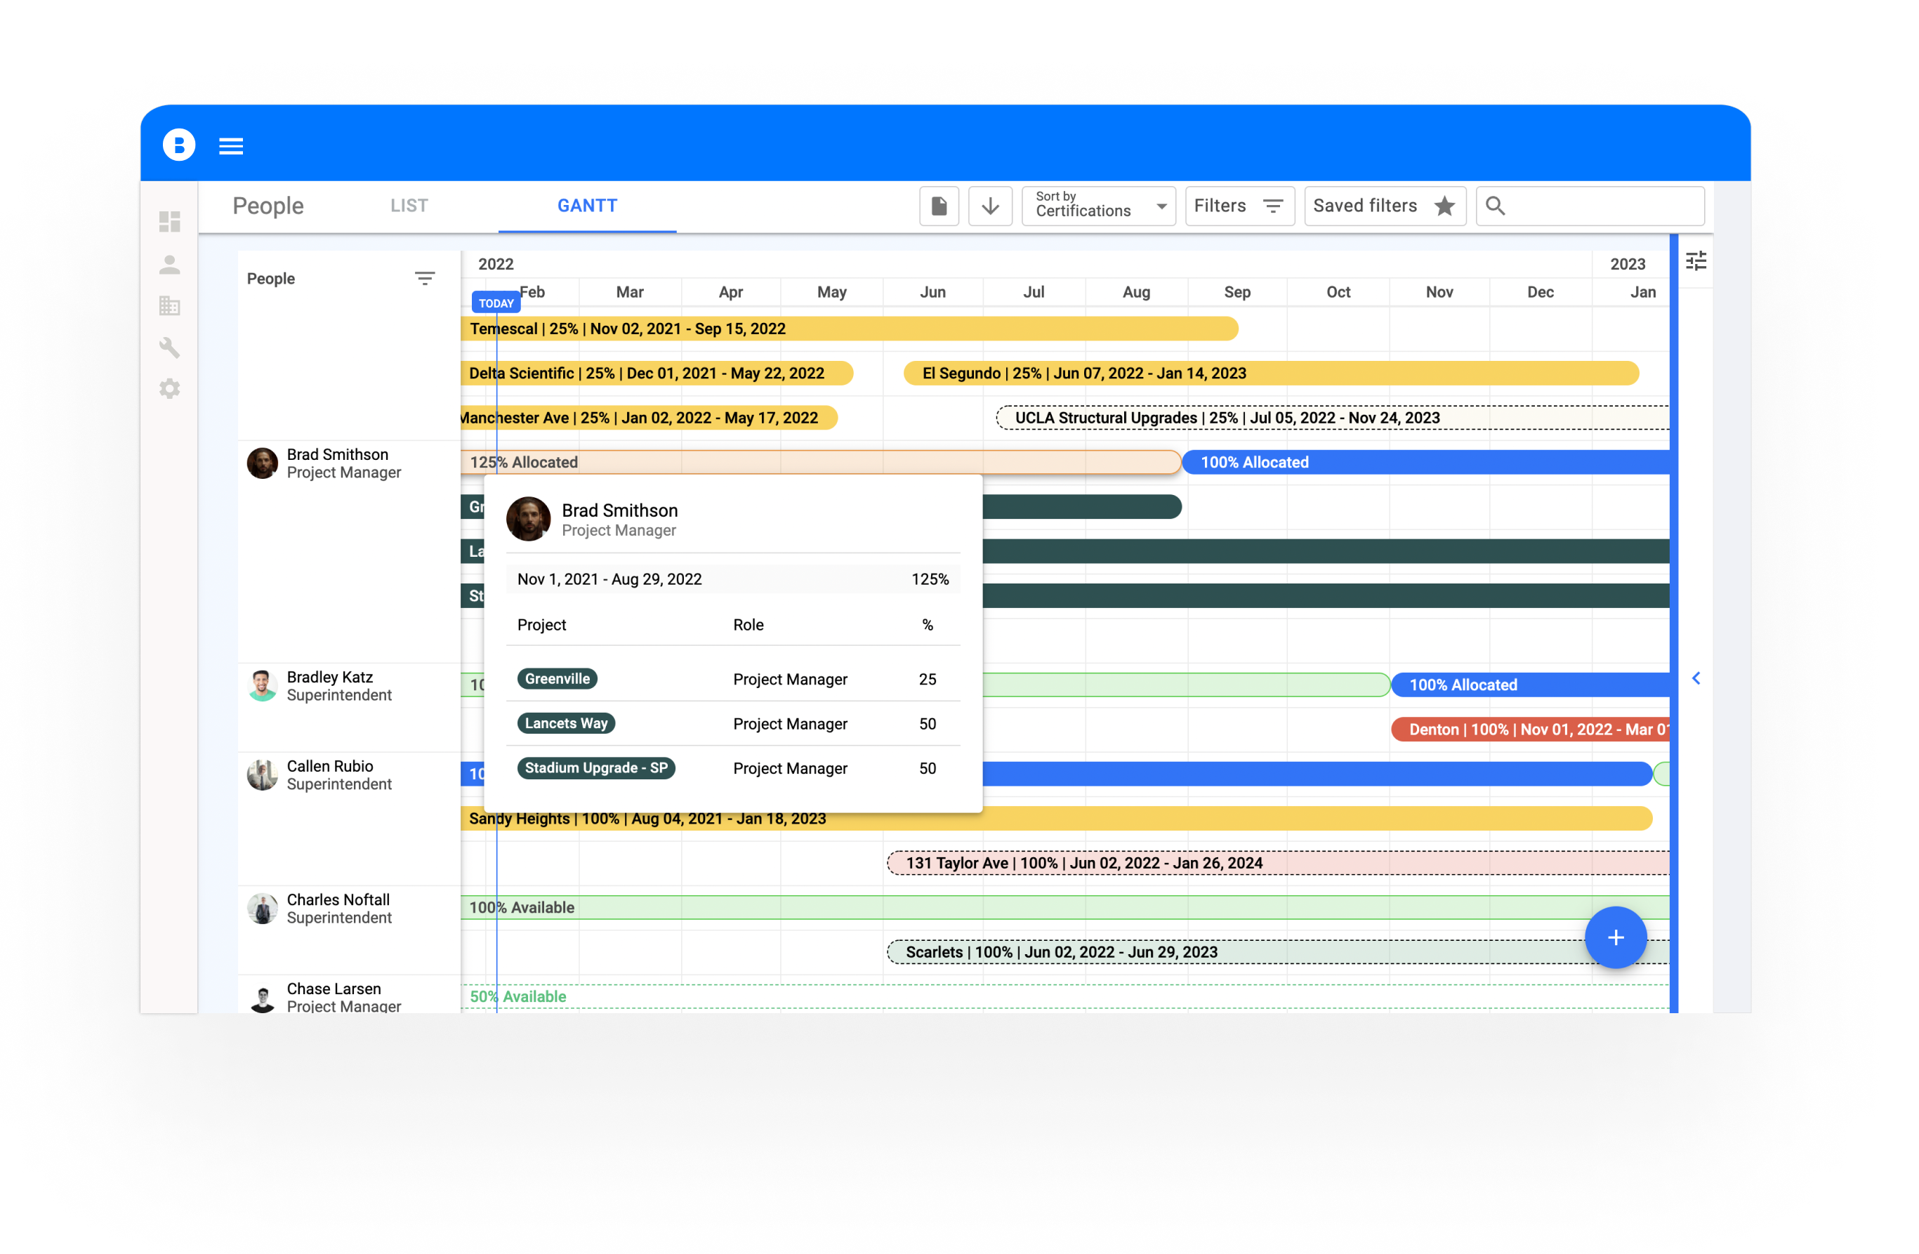Open the hamburger menu

tap(230, 146)
